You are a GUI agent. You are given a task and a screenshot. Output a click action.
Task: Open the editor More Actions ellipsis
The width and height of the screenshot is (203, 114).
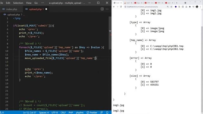(x=107, y=9)
